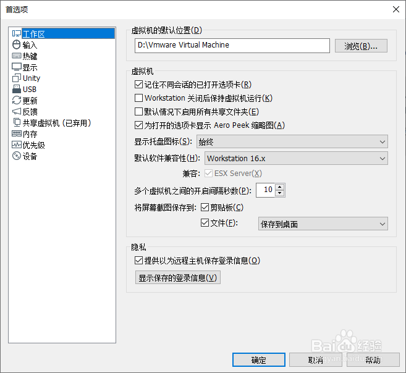406x373 pixels.
Task: Enable 默认情况下启用所有共享文件夹 checkbox
Action: point(138,112)
